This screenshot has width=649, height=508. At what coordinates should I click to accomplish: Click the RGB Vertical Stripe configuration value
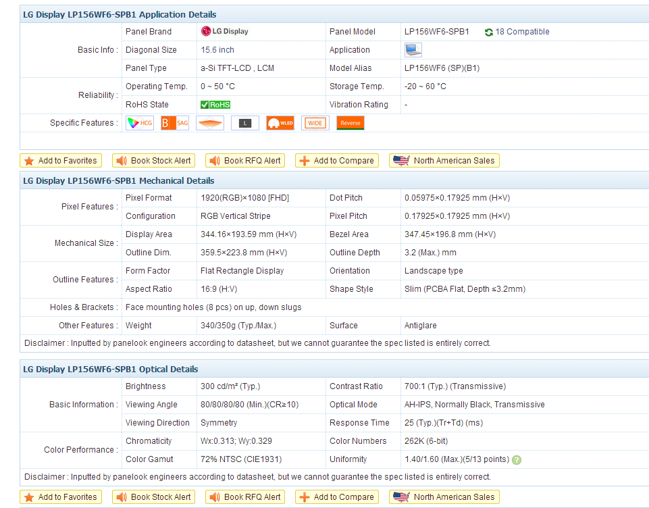click(236, 216)
